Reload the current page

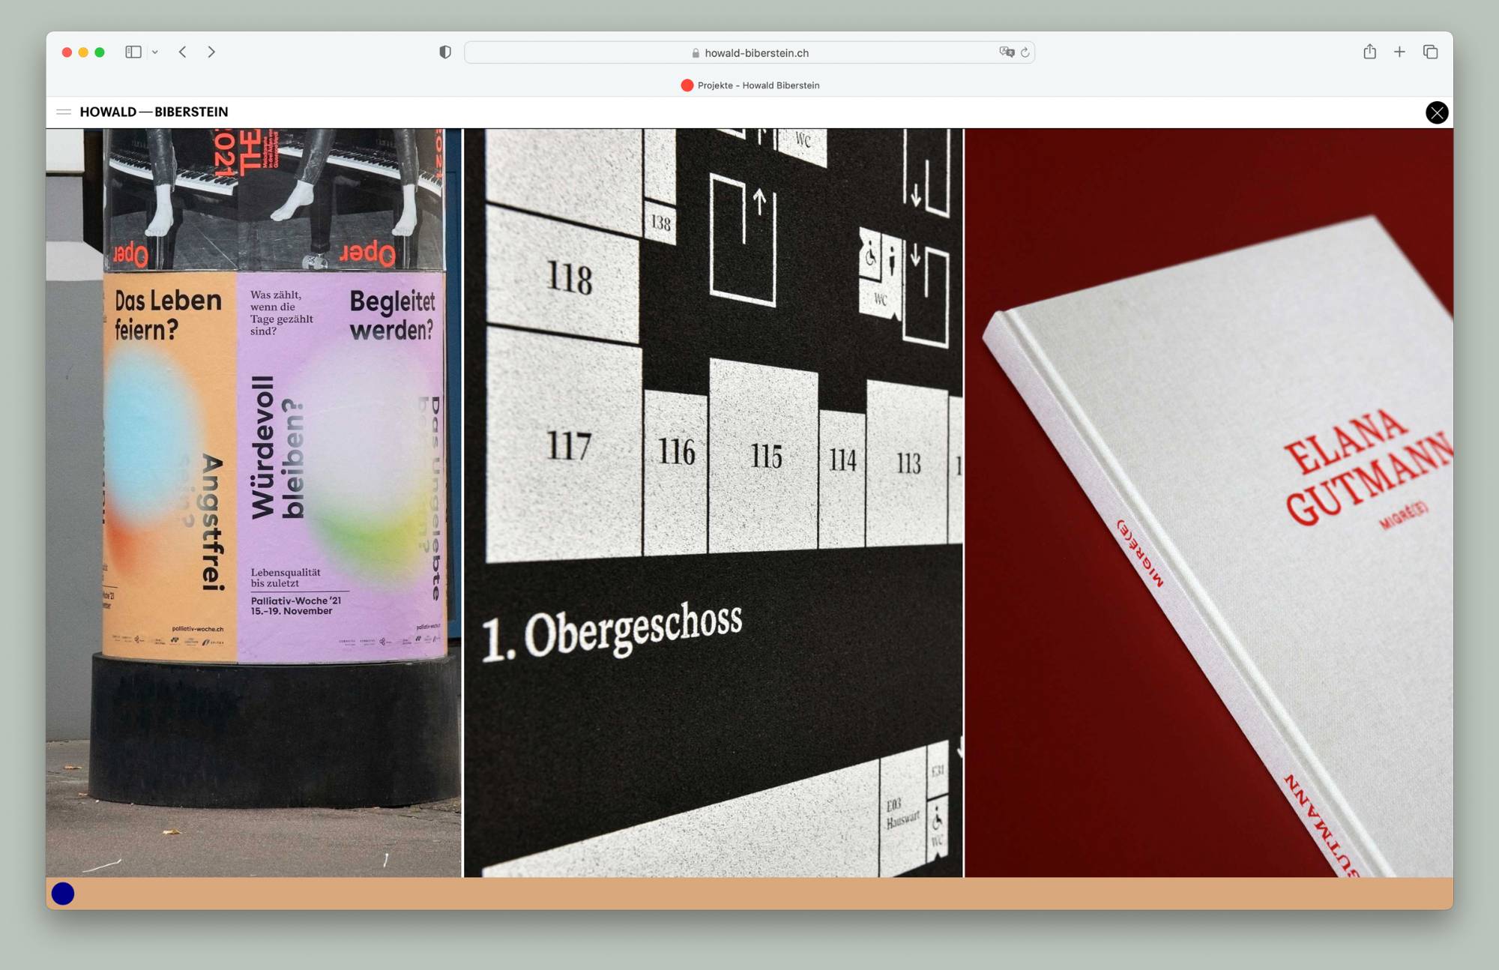pos(1025,52)
